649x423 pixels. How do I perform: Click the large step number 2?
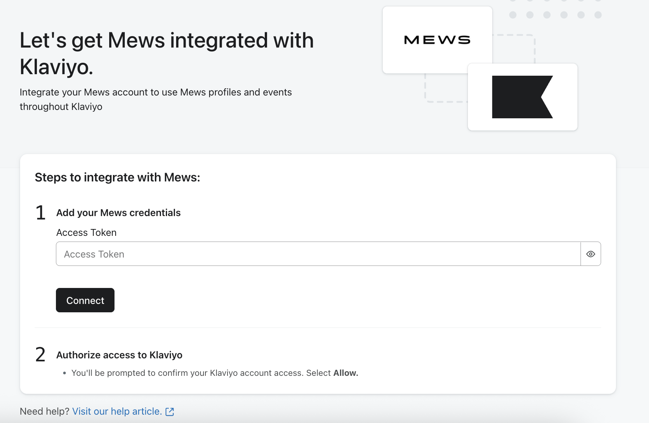(40, 355)
